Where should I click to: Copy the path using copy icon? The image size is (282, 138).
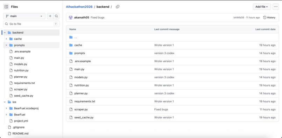tap(118, 7)
